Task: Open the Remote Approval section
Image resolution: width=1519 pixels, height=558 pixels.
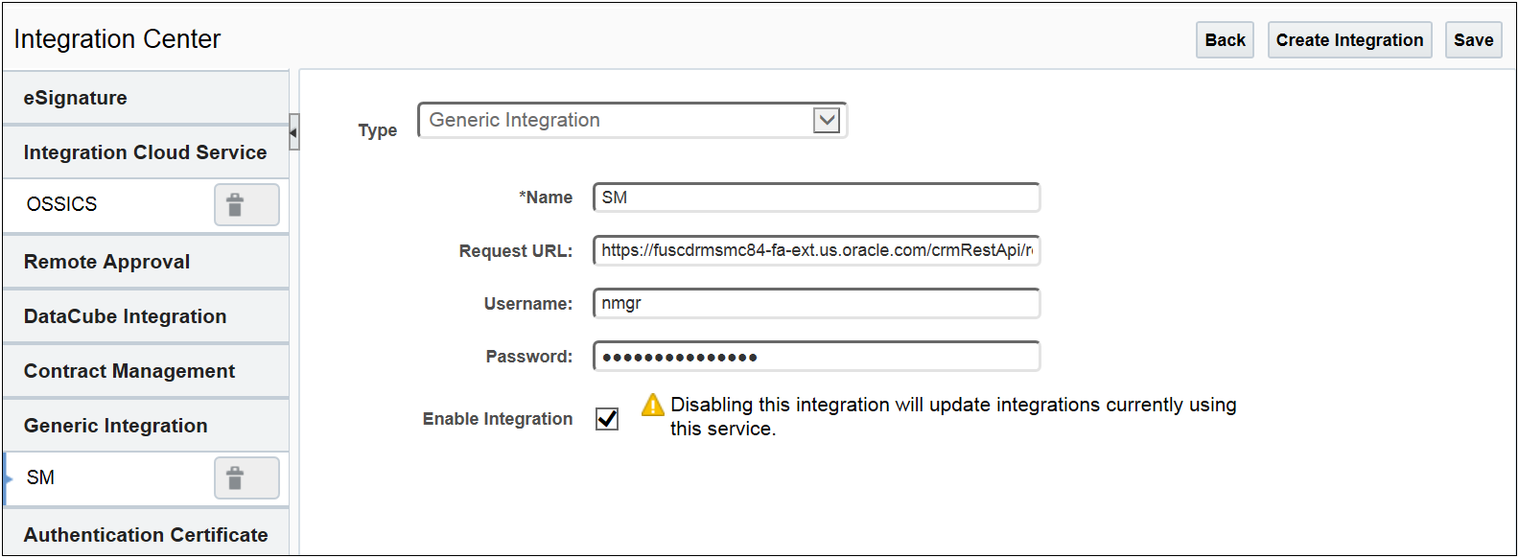Action: [x=146, y=262]
